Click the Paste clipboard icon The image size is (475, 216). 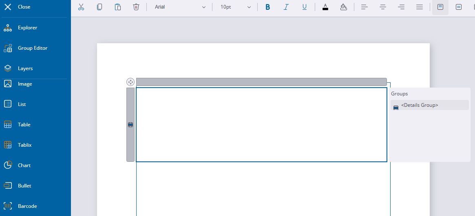point(118,7)
